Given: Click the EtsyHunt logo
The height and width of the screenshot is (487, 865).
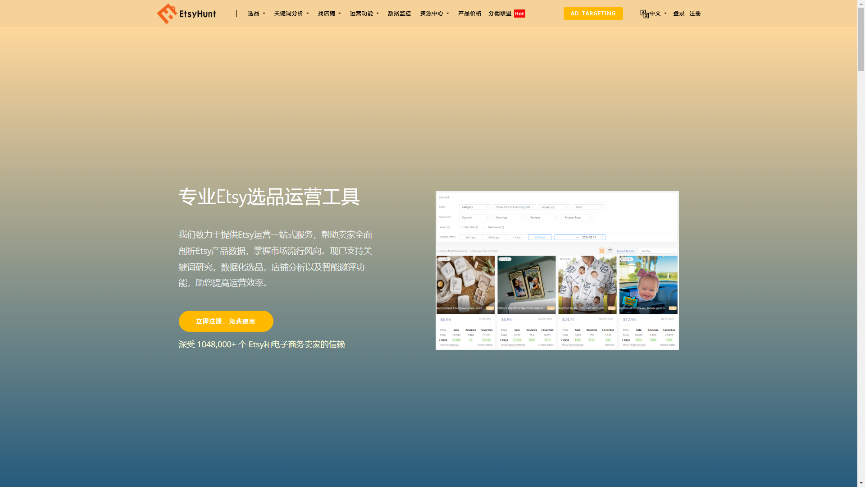Looking at the screenshot, I should pos(186,14).
